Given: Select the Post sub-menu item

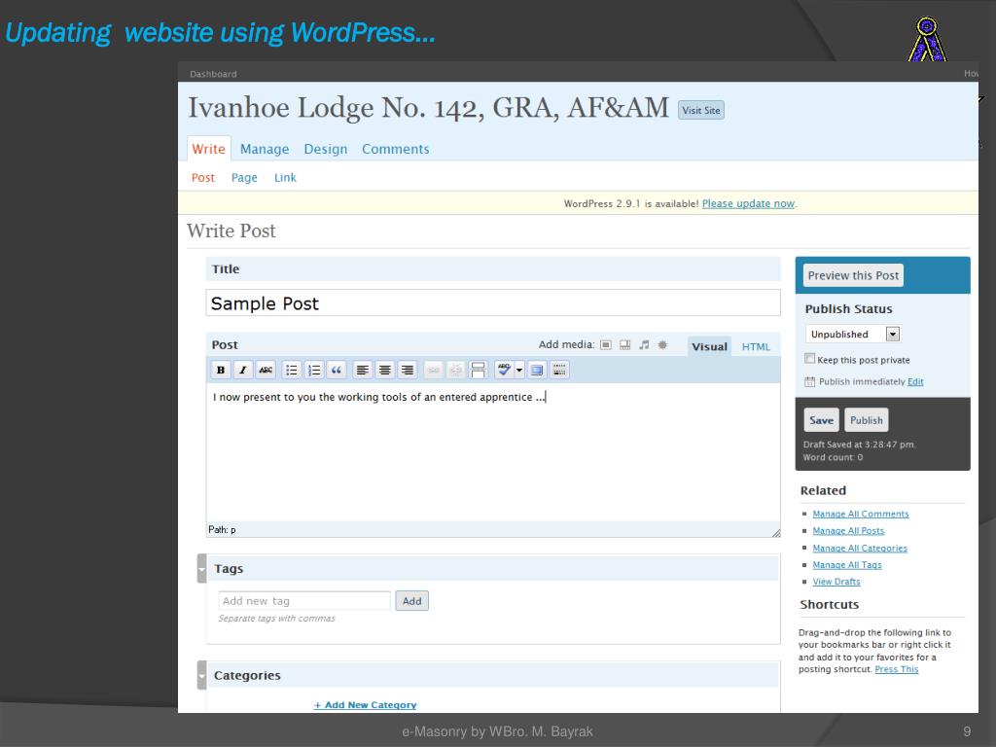Looking at the screenshot, I should coord(203,178).
